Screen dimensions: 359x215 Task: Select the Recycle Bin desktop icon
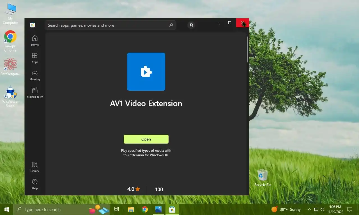point(263,177)
